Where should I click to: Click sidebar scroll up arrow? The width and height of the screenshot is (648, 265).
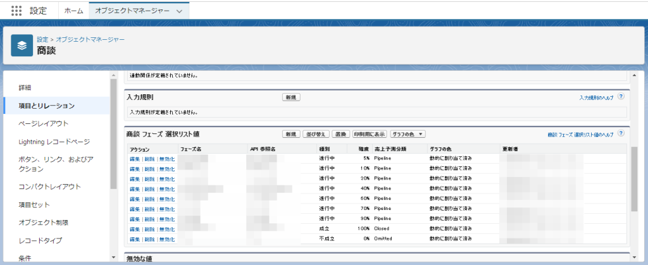coord(113,75)
